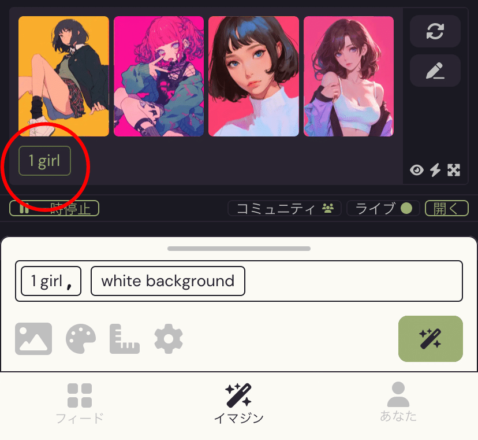The image size is (478, 440).
Task: Open the あなた profile tab
Action: [398, 402]
